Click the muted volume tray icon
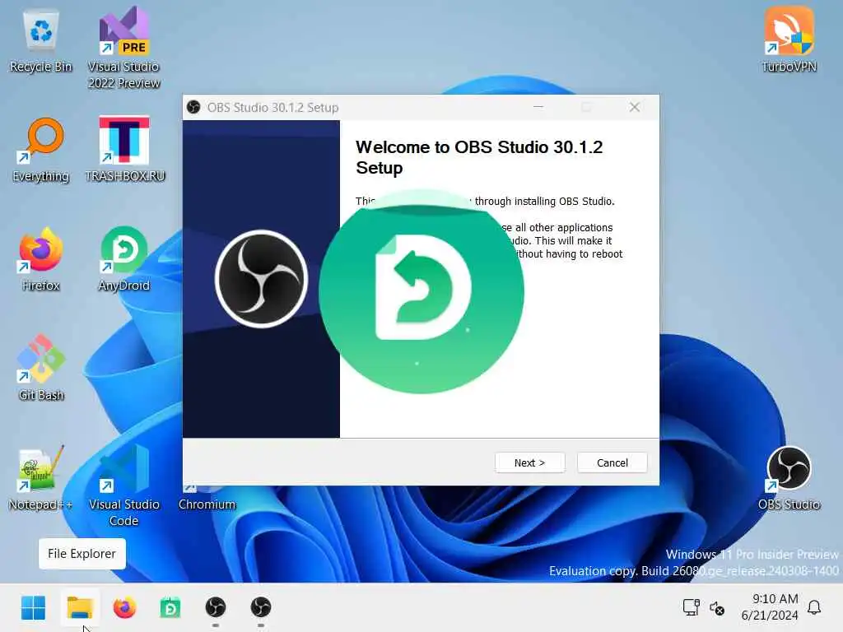The width and height of the screenshot is (843, 632). click(x=717, y=608)
